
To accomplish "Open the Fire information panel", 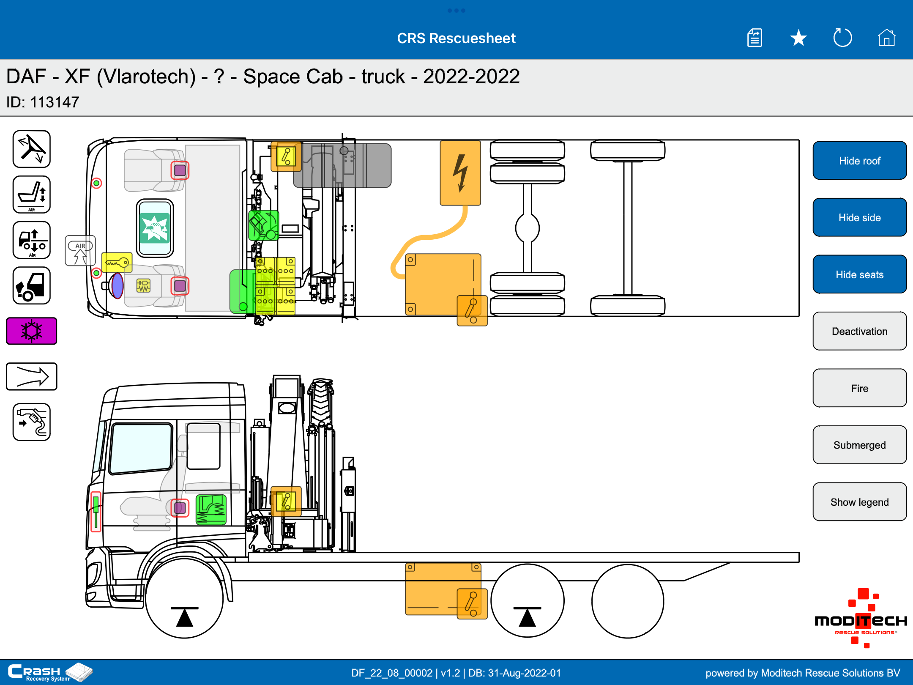I will pos(859,388).
